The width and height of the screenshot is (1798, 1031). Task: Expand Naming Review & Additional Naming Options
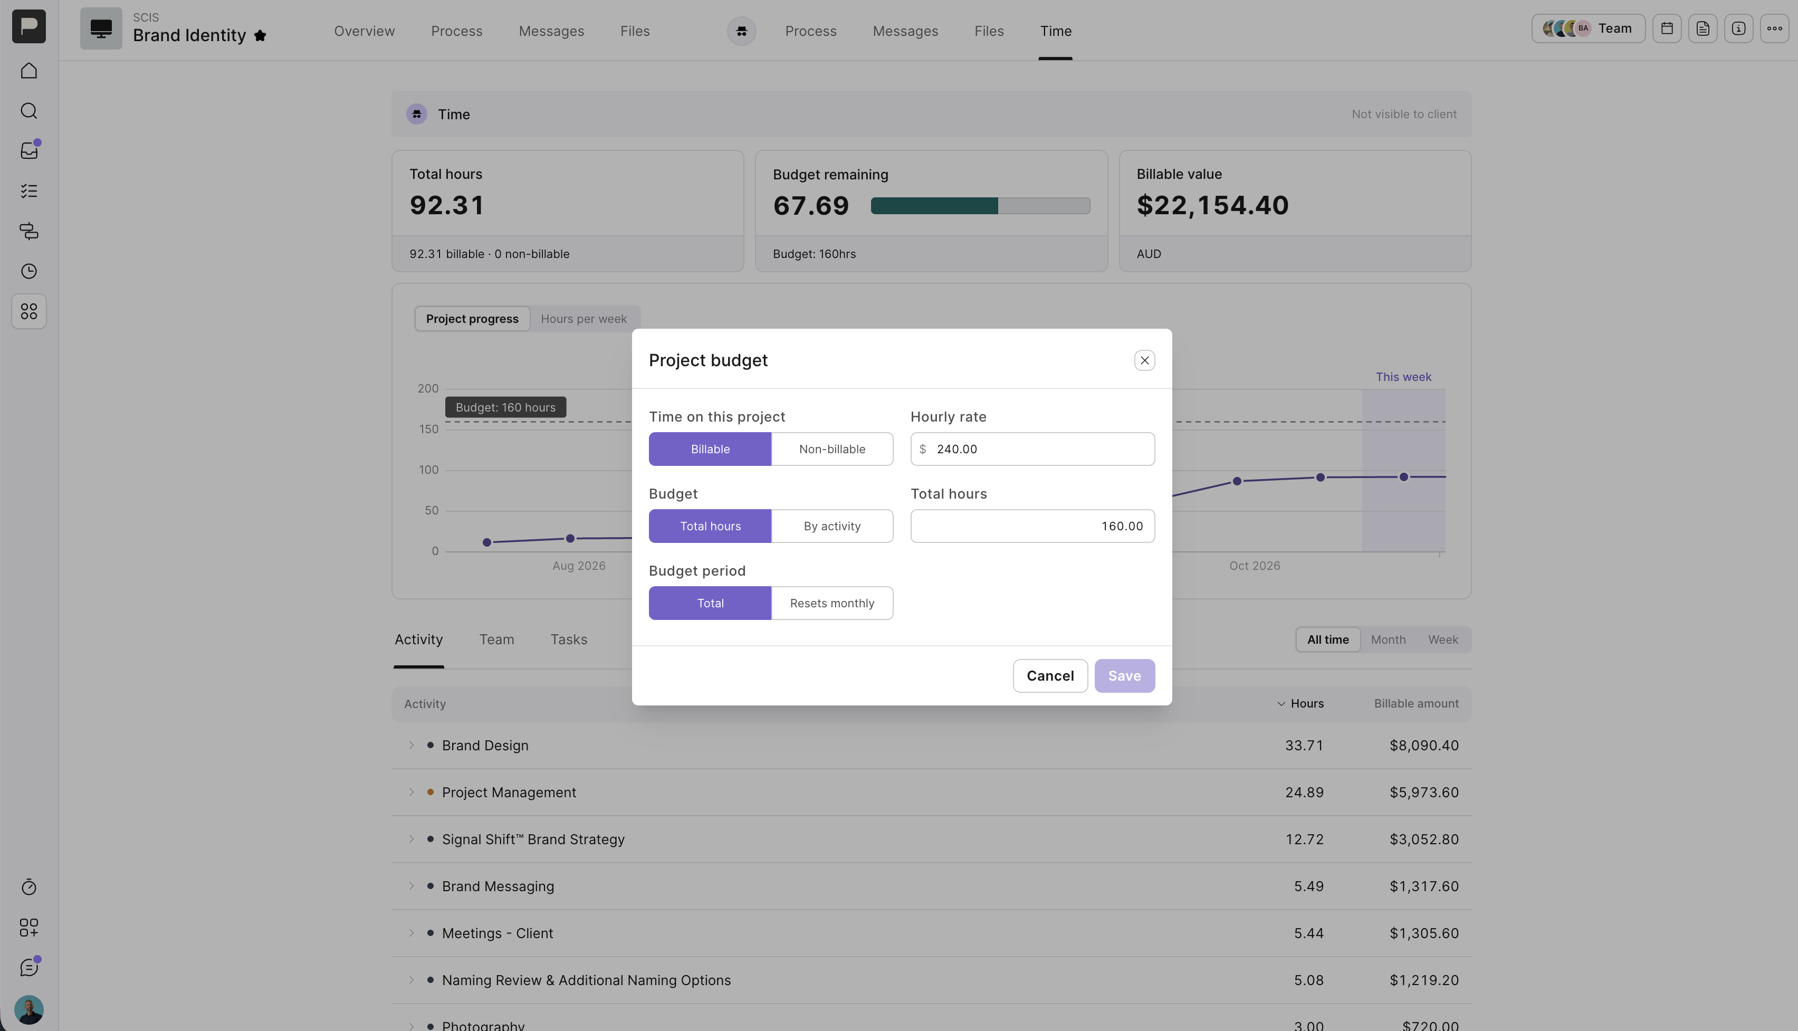pos(412,980)
